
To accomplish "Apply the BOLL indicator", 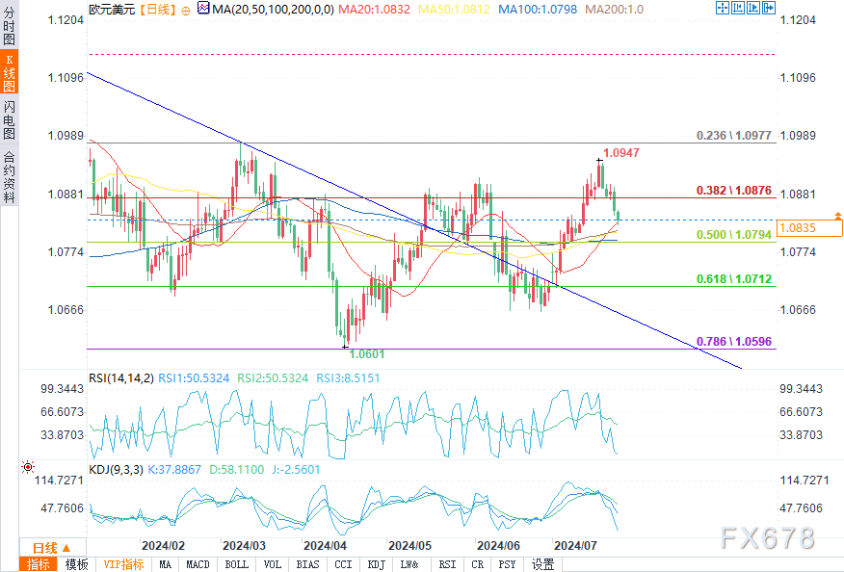I will pos(236,564).
